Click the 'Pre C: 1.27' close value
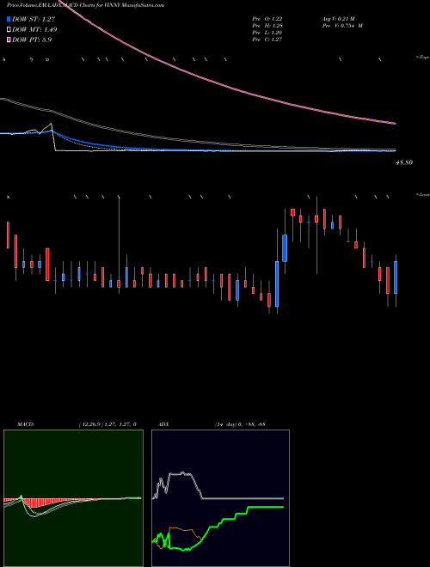This screenshot has height=567, width=430. tap(267, 40)
